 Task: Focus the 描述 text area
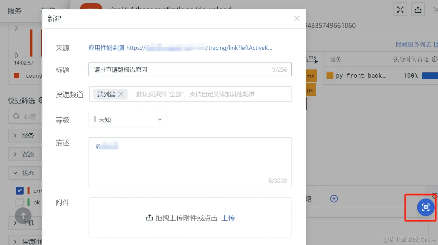click(x=190, y=162)
